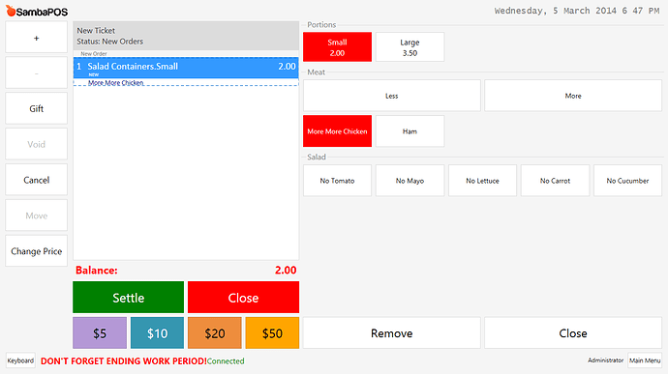
Task: Toggle the No Lettuce option
Action: (x=482, y=181)
